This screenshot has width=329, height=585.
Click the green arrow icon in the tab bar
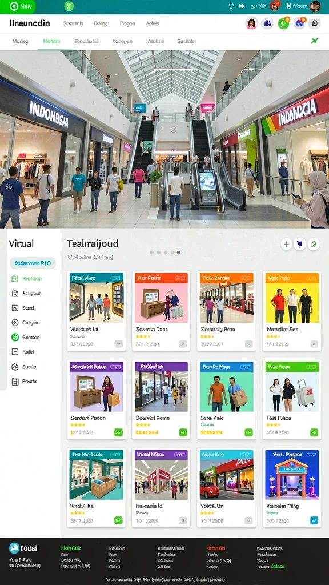click(315, 41)
